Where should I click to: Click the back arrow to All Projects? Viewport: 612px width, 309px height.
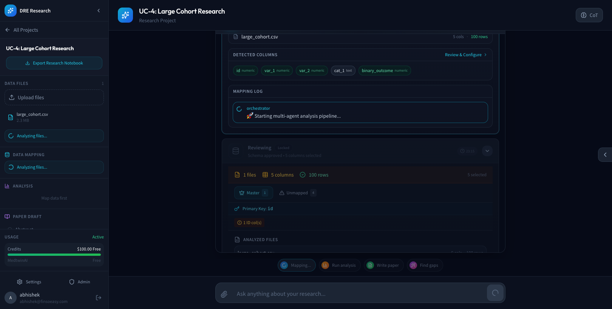8,30
